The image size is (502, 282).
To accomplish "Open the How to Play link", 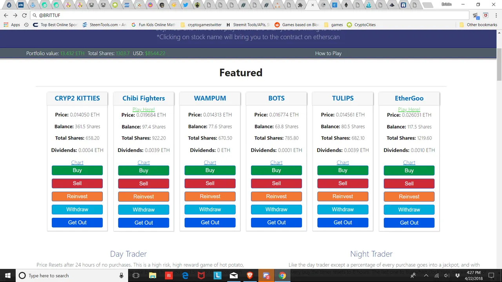I will pos(328,53).
